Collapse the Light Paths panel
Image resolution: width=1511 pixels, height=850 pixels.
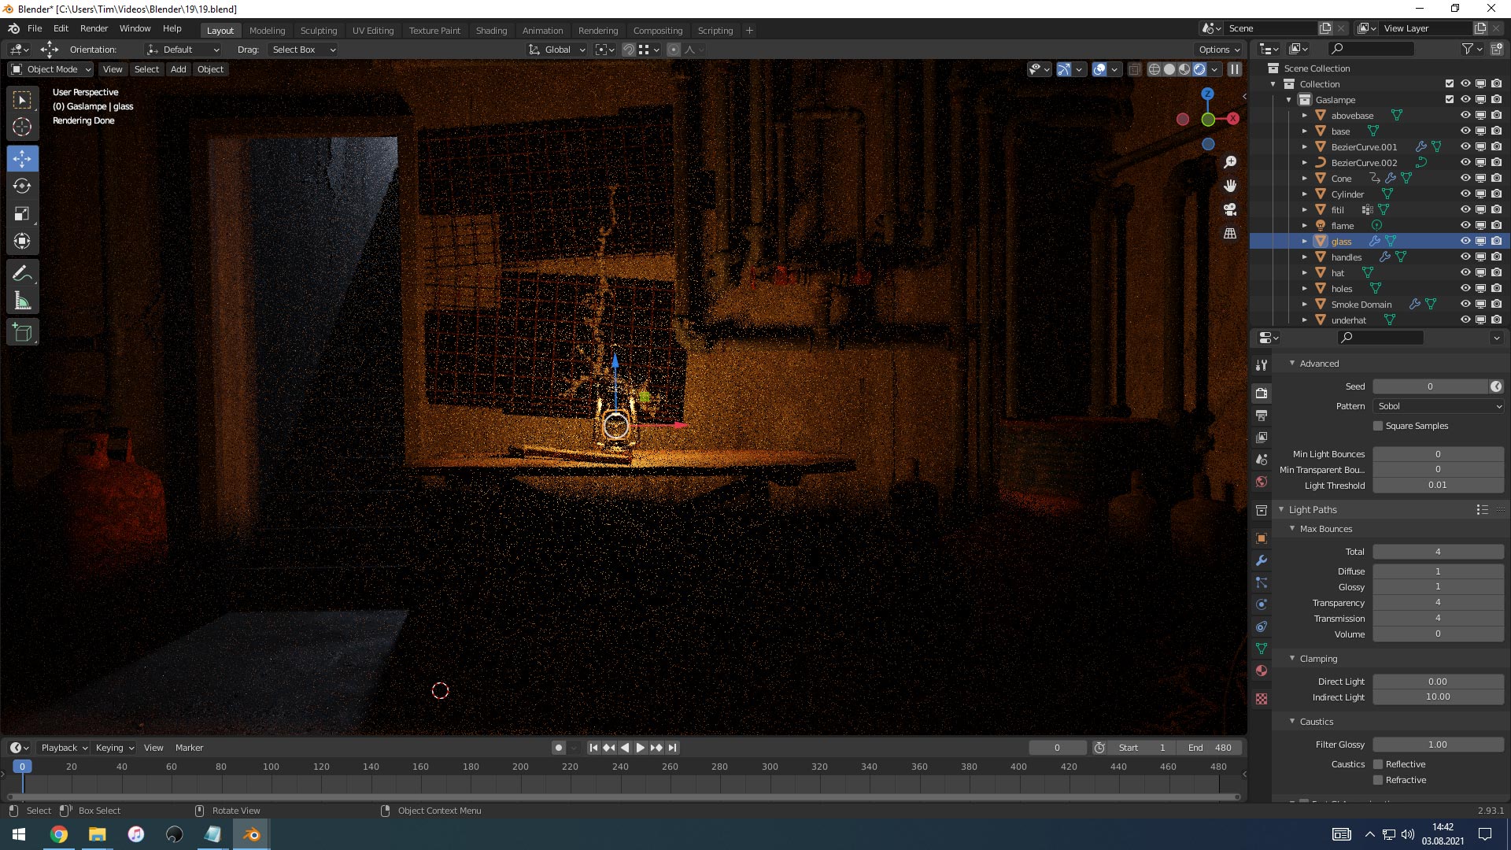[x=1281, y=510]
